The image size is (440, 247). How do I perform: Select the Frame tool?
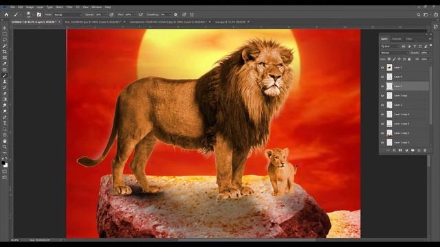coord(5,58)
